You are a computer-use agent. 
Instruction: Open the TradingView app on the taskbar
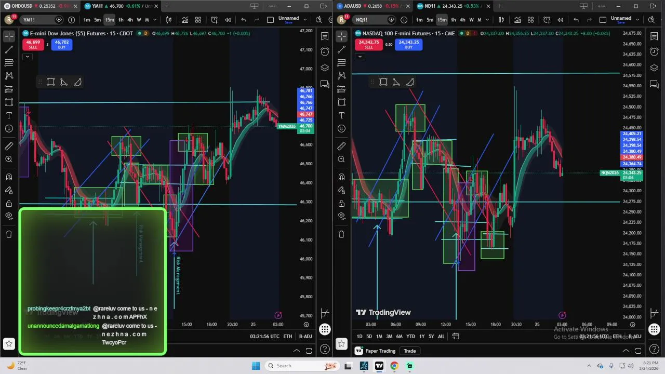[x=379, y=366]
